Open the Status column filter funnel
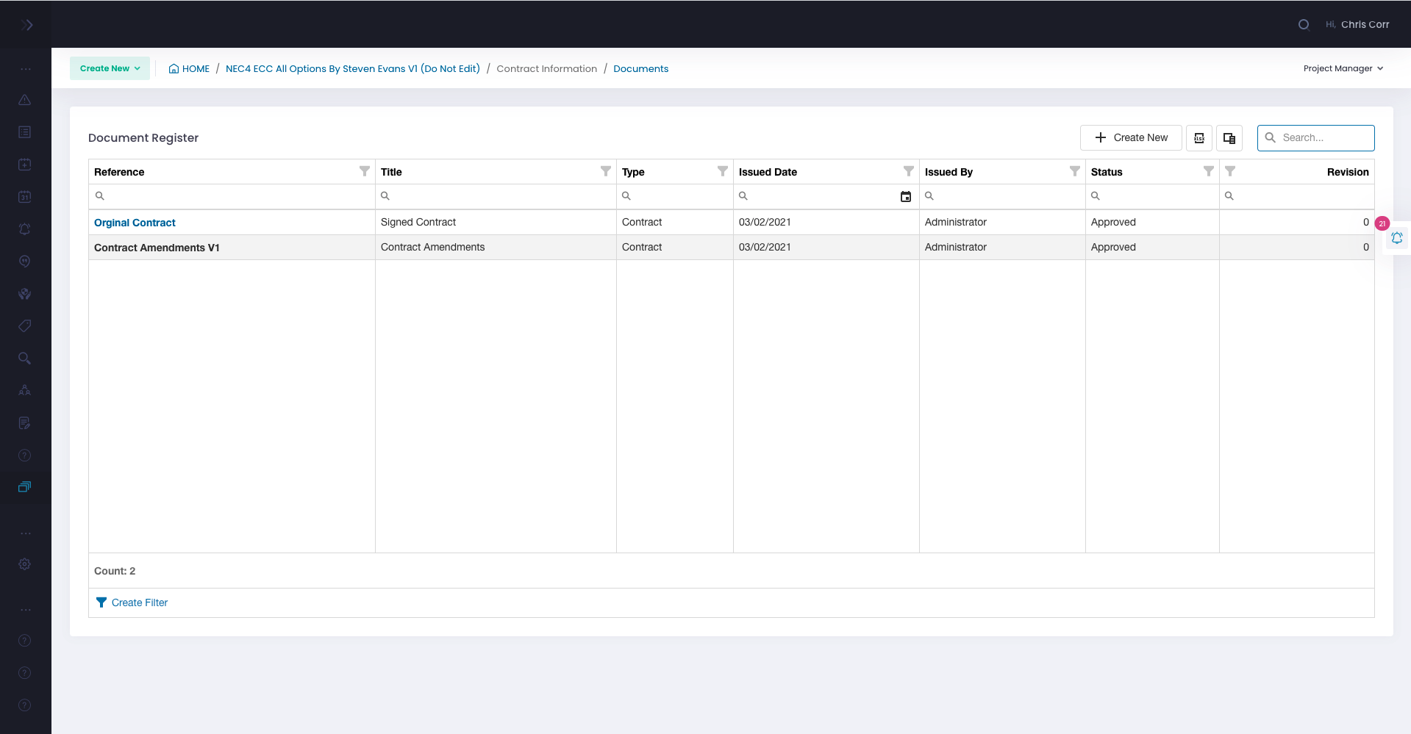The height and width of the screenshot is (734, 1411). (x=1209, y=171)
